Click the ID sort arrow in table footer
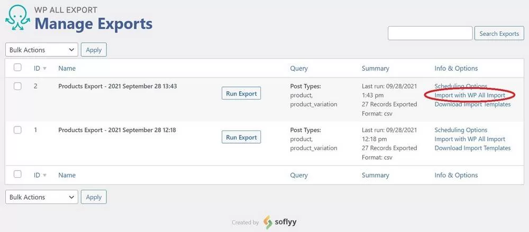529x232 pixels. [x=44, y=176]
